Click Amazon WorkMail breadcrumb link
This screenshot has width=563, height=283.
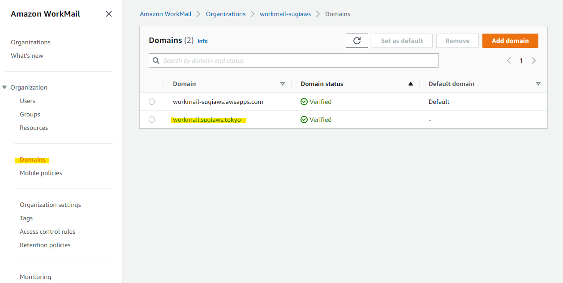pyautogui.click(x=165, y=14)
